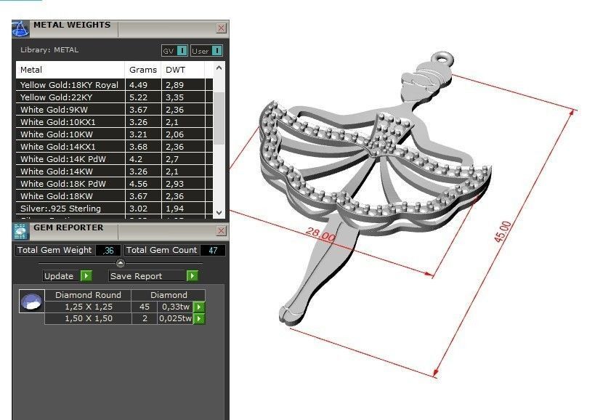Click the 1,94 DWT value
595x420 pixels.
tap(174, 209)
